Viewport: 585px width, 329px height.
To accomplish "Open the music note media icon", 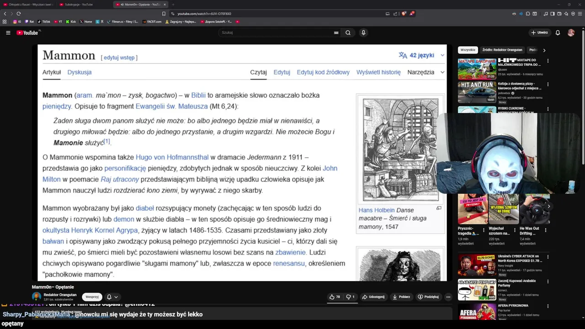I will [546, 14].
